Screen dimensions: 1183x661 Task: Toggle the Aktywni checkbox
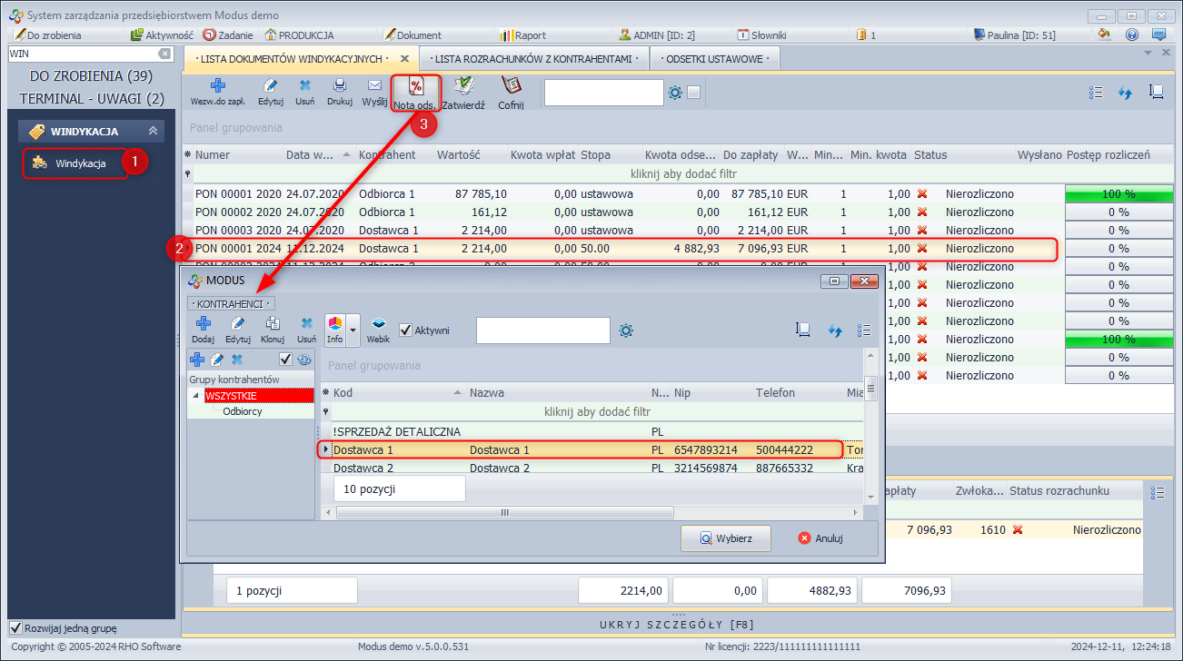[x=405, y=330]
